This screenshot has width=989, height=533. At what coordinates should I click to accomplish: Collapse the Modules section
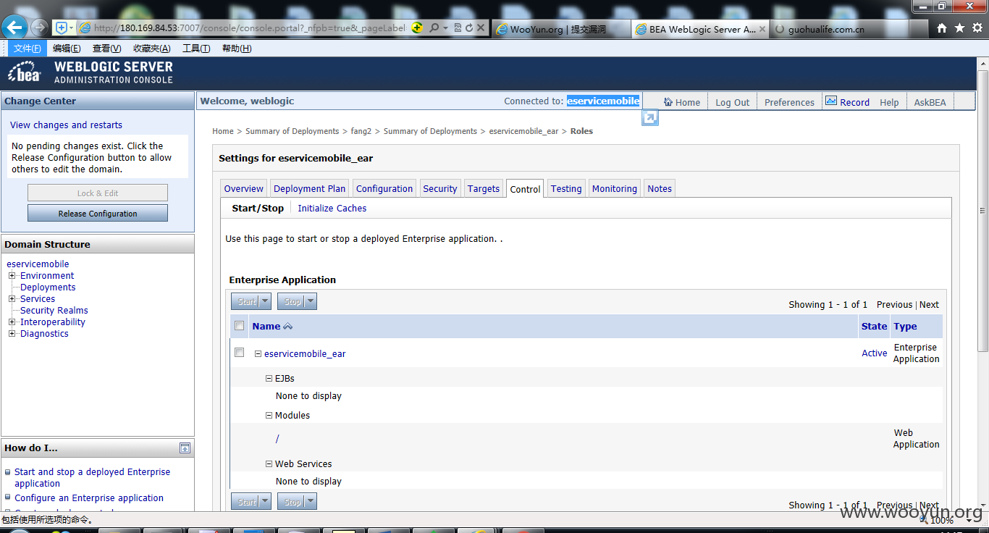pyautogui.click(x=269, y=416)
